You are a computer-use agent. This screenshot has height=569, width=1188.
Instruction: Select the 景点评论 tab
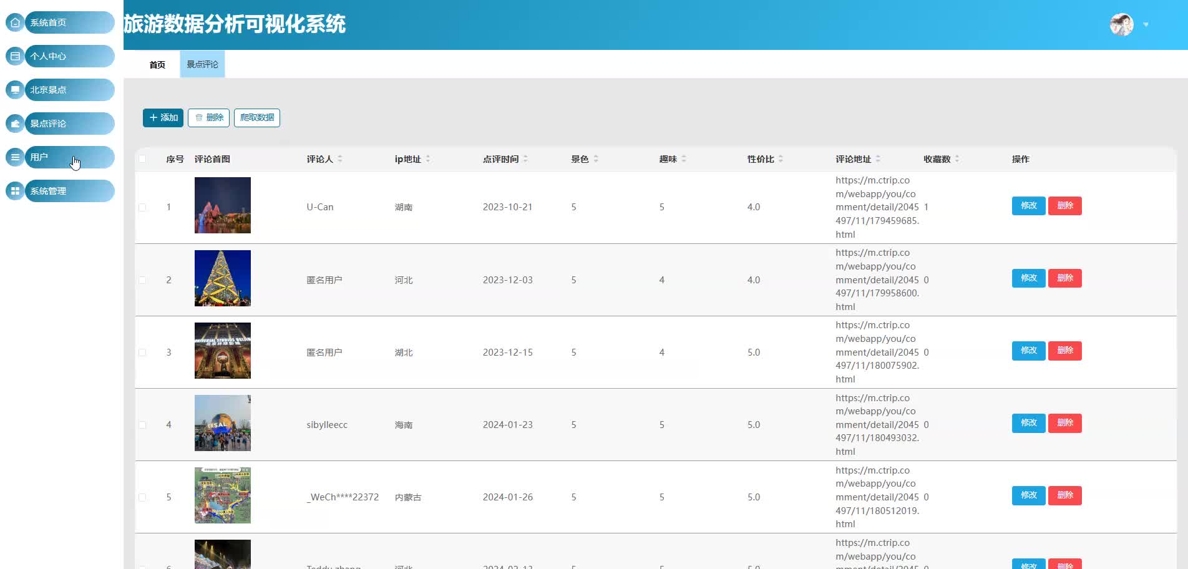click(x=202, y=64)
